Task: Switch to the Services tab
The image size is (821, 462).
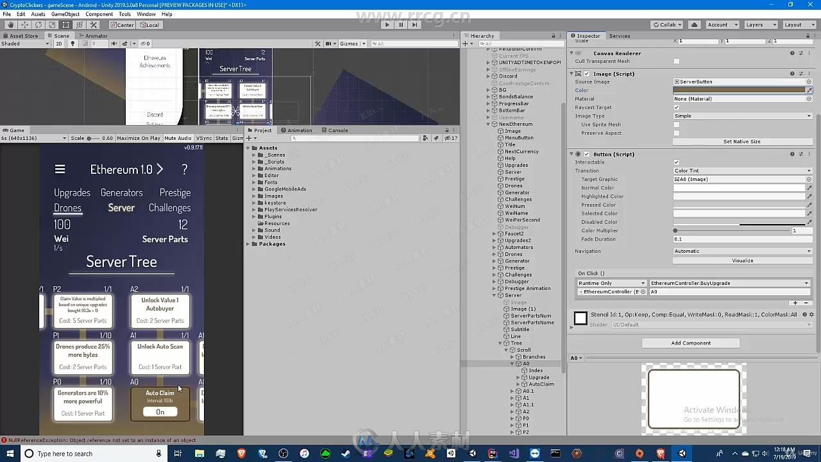Action: click(x=620, y=36)
